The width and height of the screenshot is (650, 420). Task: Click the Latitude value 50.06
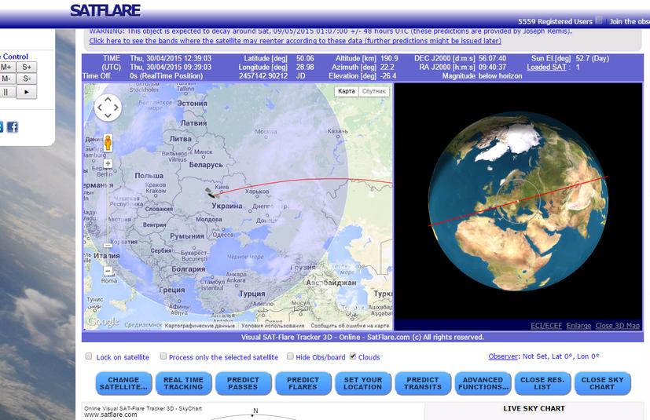[305, 58]
